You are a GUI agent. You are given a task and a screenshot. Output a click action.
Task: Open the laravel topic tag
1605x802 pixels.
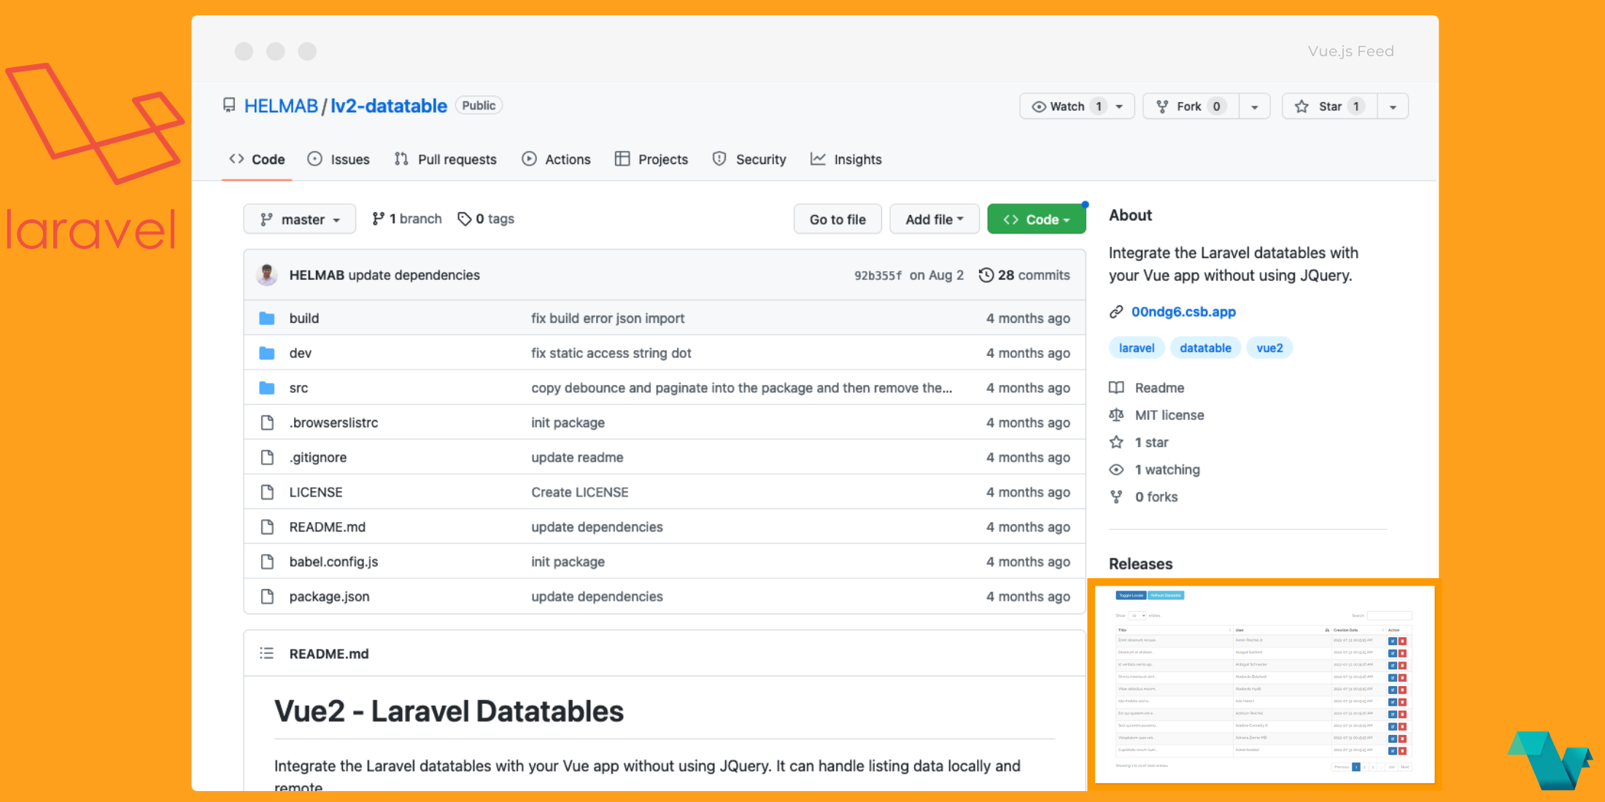click(1136, 348)
